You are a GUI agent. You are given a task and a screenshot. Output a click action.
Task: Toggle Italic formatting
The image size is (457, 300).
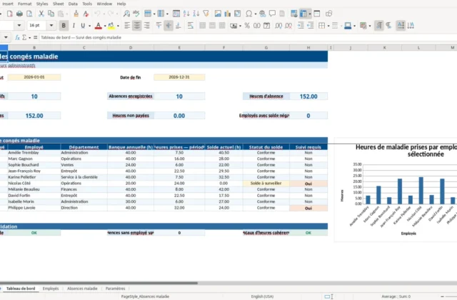(74, 26)
